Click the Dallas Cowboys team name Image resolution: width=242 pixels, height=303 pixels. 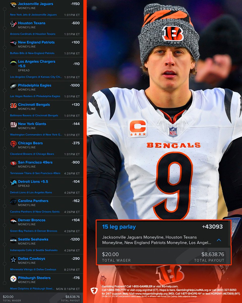pos(32,259)
